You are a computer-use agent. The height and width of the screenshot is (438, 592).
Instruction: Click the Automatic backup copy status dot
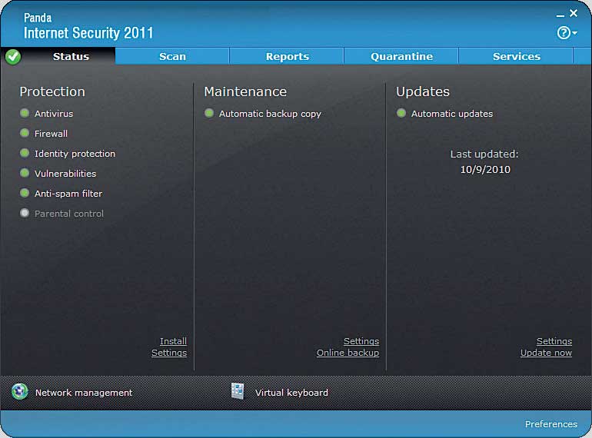click(209, 113)
